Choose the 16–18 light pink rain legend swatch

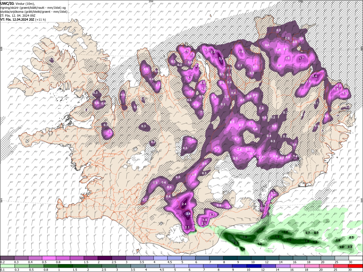pos(297,266)
